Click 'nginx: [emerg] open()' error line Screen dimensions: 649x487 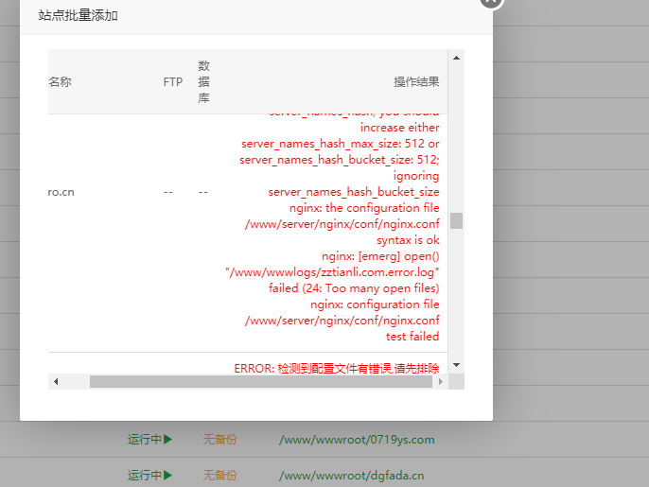click(x=380, y=256)
